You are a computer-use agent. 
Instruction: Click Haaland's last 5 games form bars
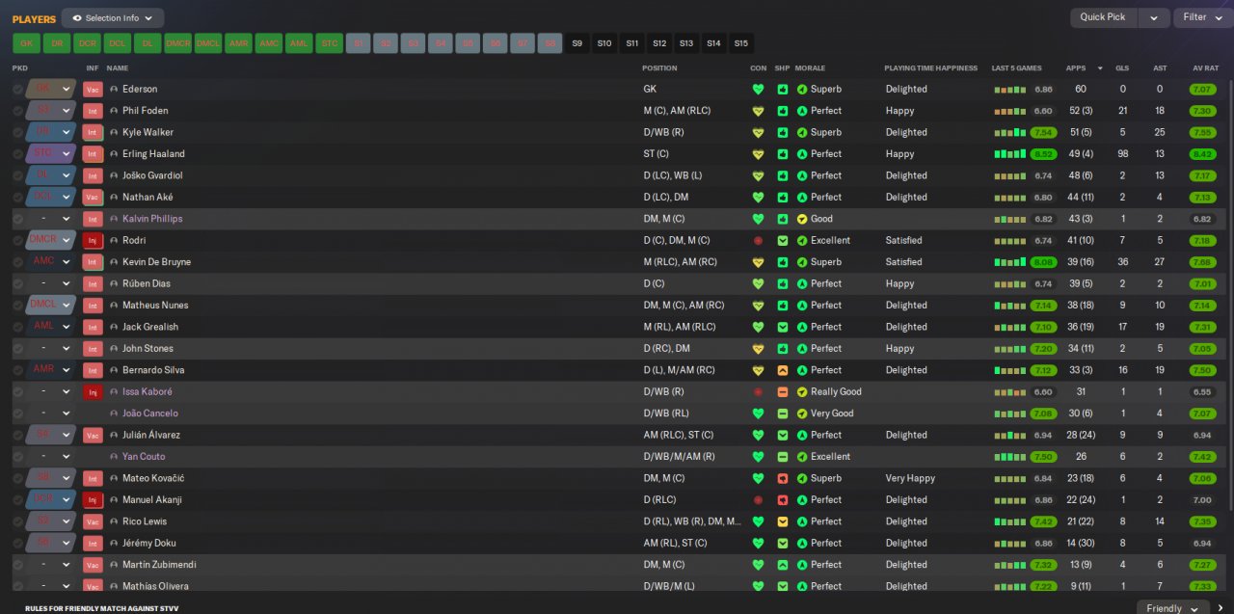tap(1009, 154)
